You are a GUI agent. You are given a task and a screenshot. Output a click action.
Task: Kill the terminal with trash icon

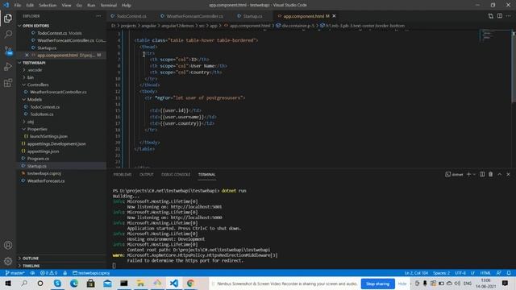click(x=491, y=174)
